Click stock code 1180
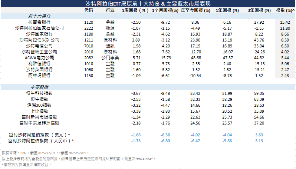The image size is (296, 169). click(89, 34)
